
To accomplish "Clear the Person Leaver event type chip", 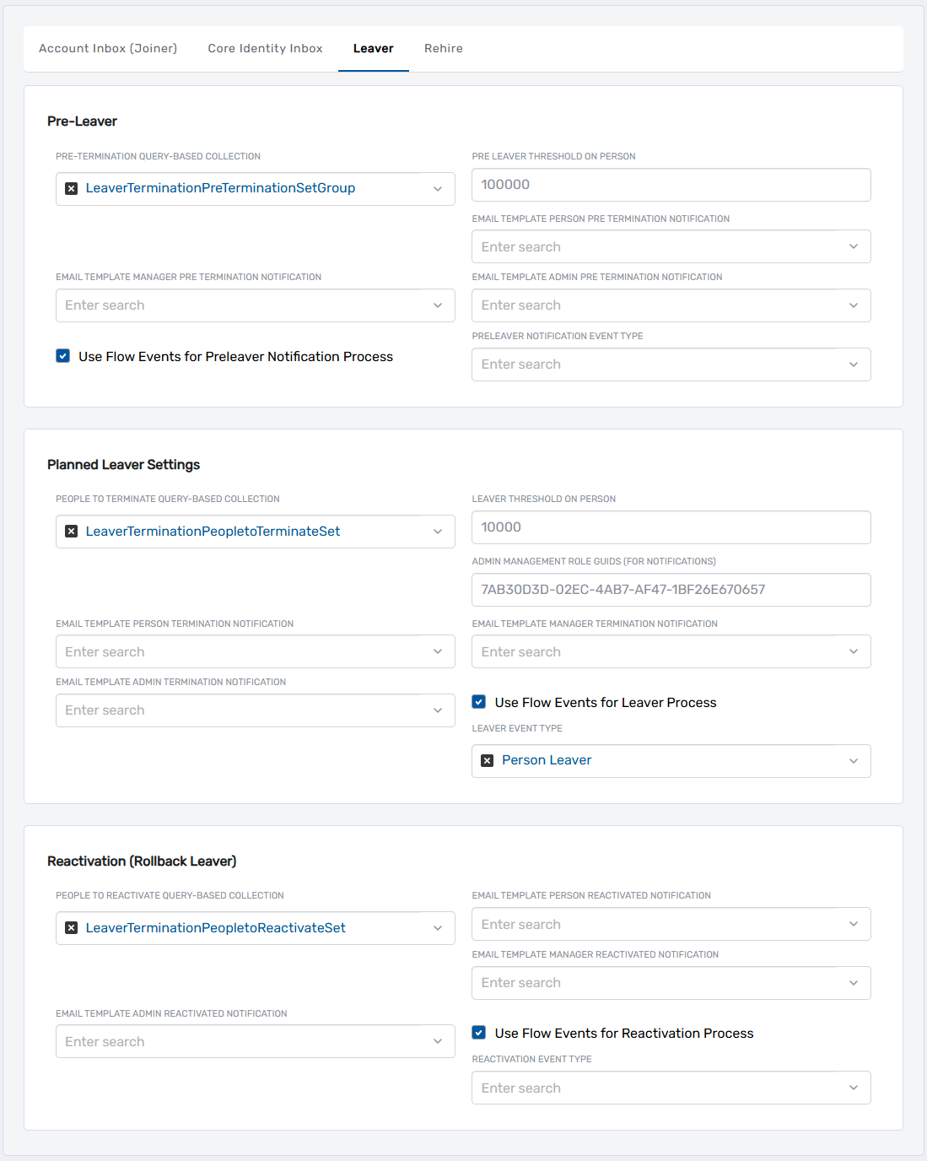I will [487, 760].
